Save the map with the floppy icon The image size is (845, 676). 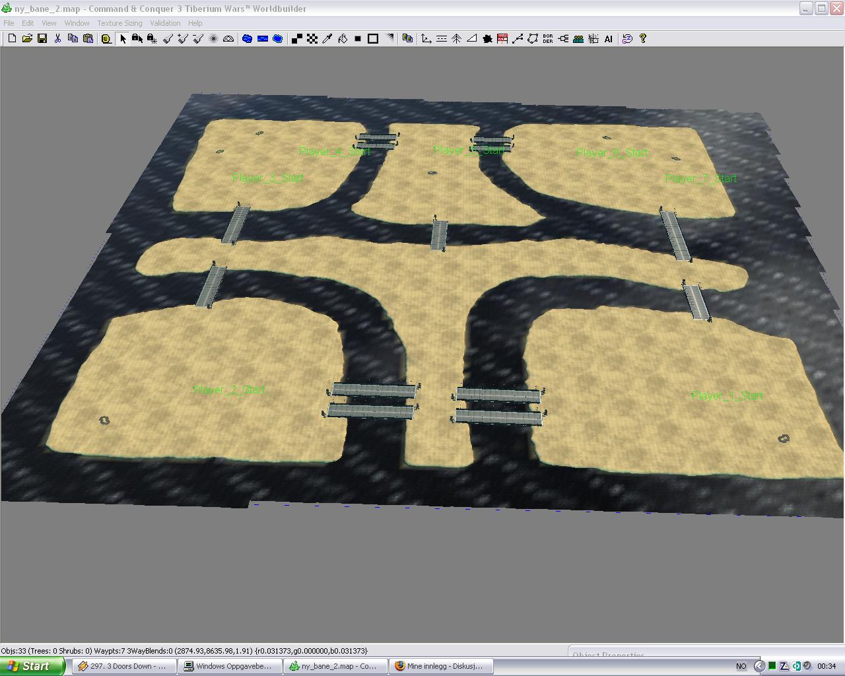click(x=42, y=39)
